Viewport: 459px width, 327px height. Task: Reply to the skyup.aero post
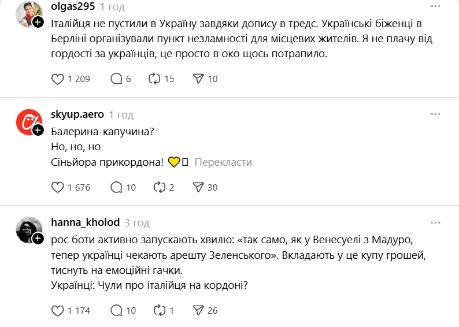coord(116,187)
